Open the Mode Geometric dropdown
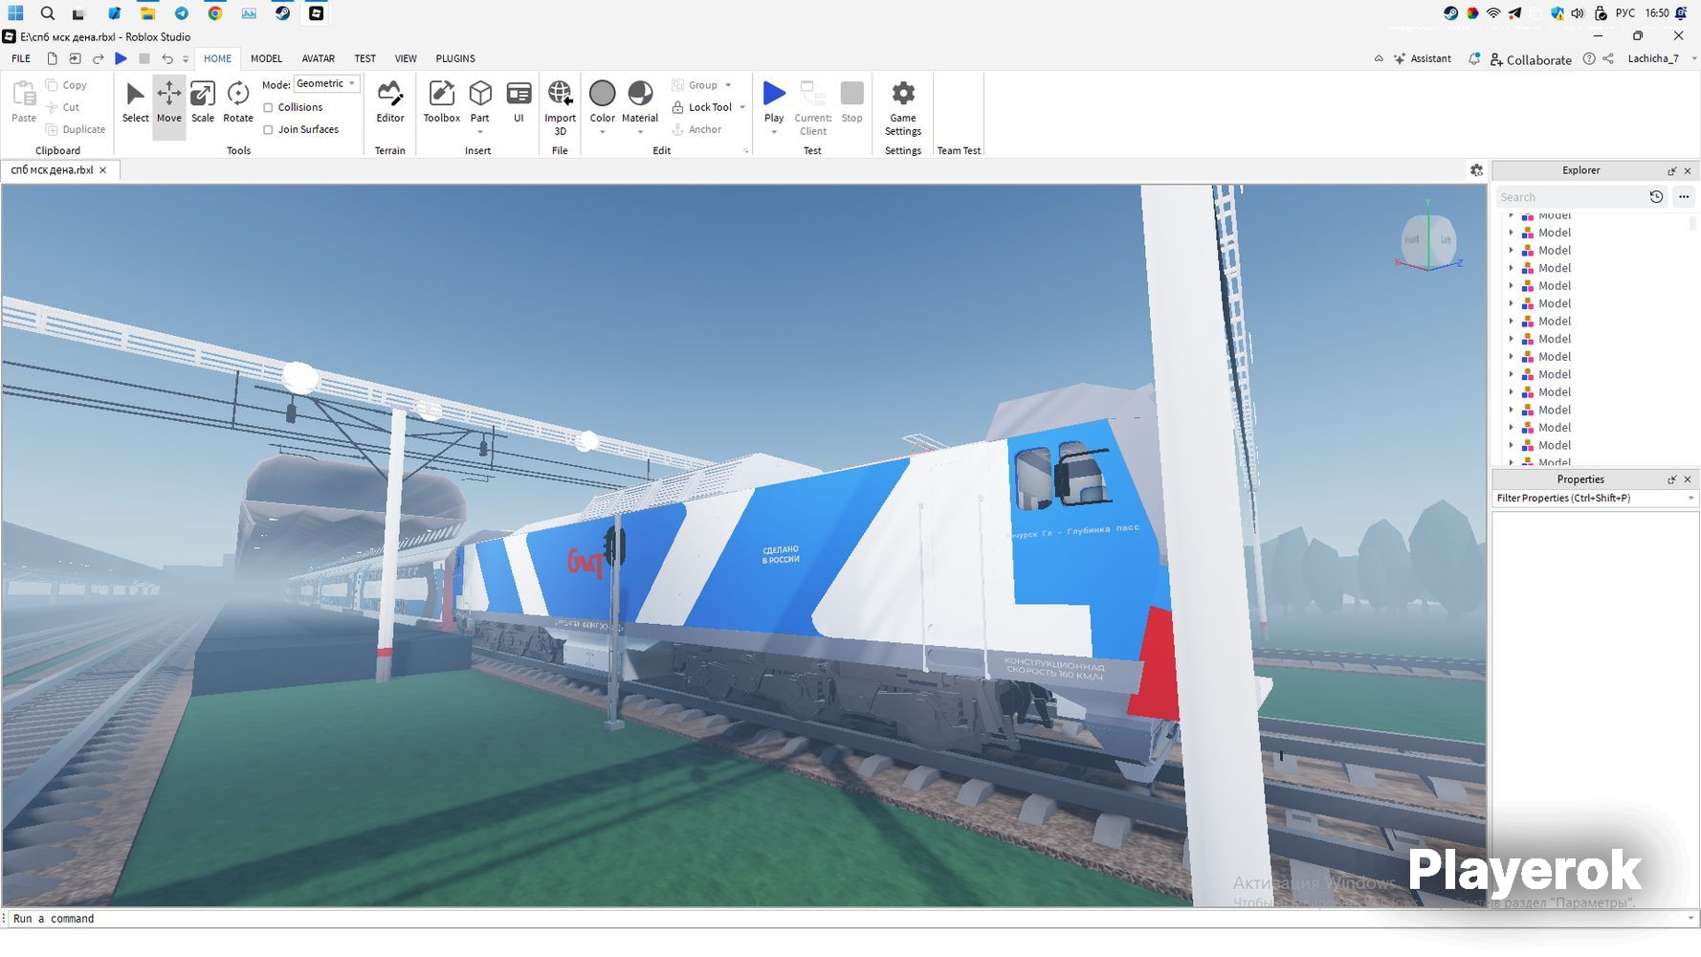Viewport: 1701px width, 957px height. click(x=326, y=84)
